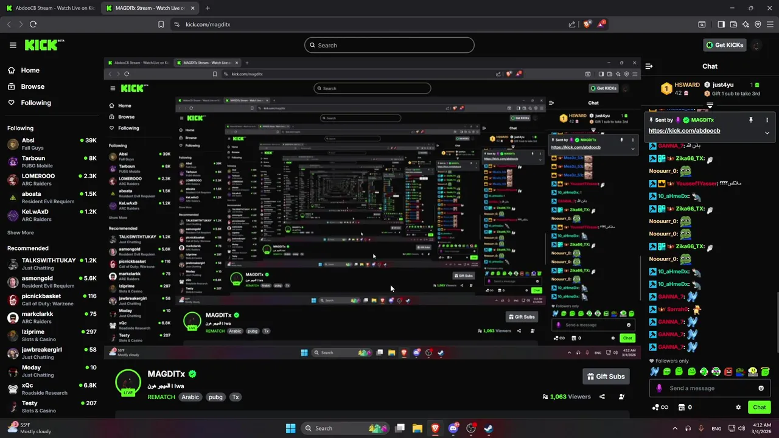Open the chat shop icon

pos(682,407)
